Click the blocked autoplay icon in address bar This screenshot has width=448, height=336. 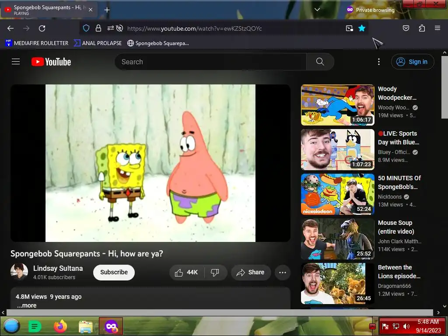pos(120,28)
